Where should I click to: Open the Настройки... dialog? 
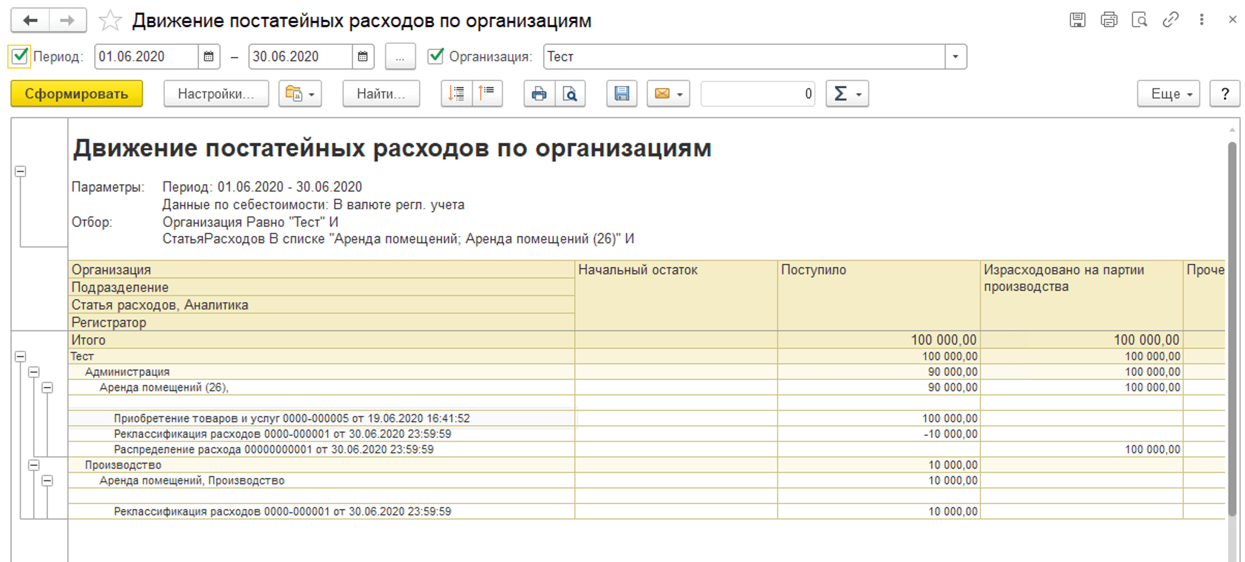coord(216,94)
